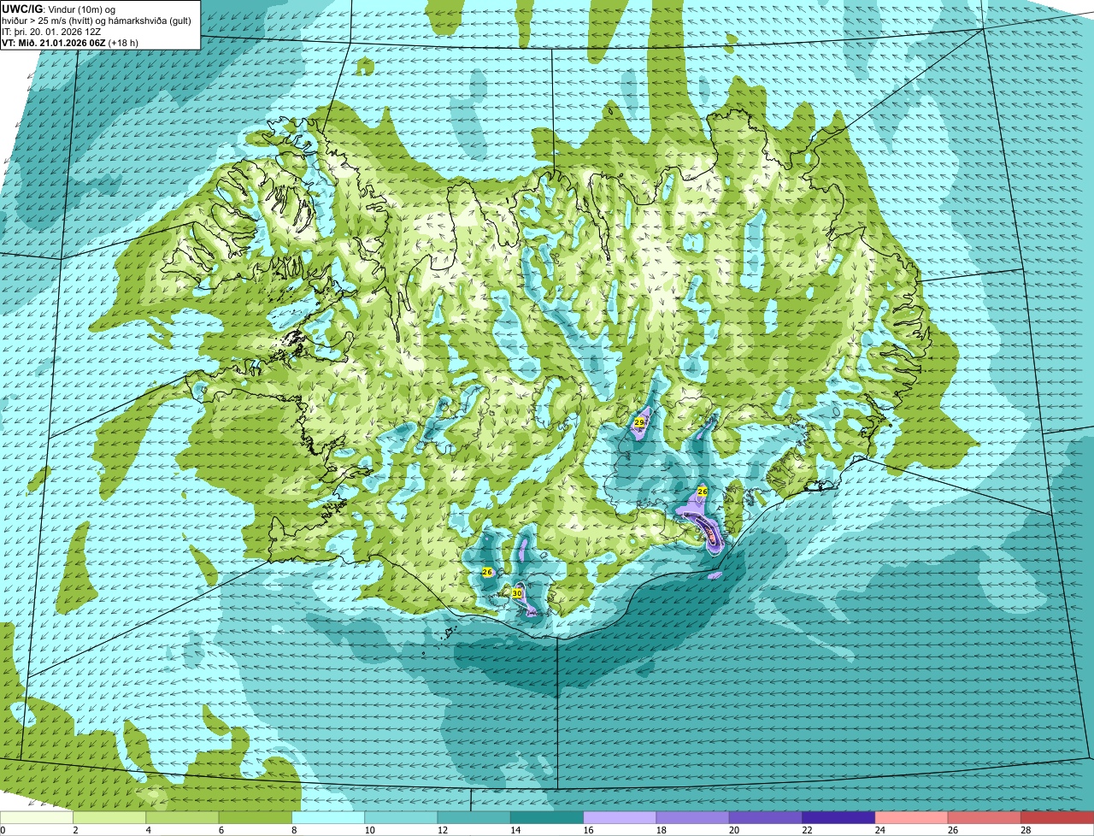Image resolution: width=1094 pixels, height=836 pixels.
Task: Click the legend scale label '22'
Action: [x=806, y=830]
